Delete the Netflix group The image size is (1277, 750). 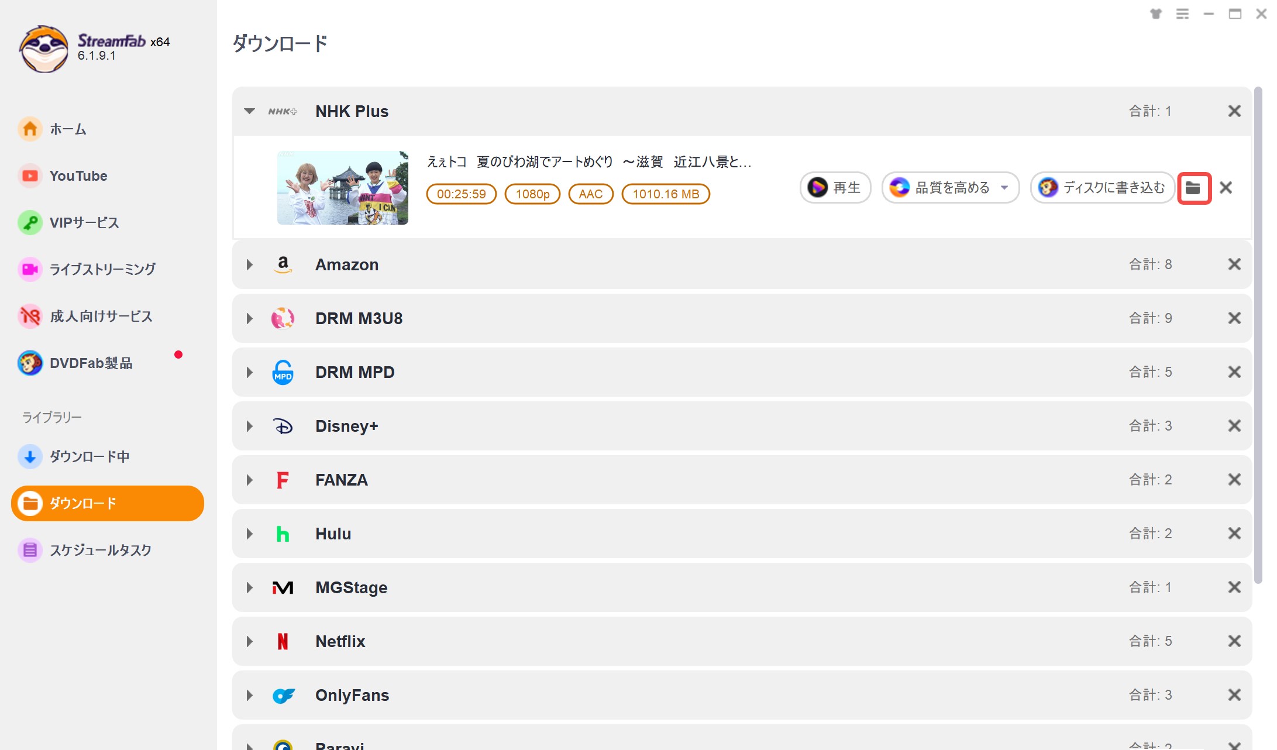[1234, 641]
